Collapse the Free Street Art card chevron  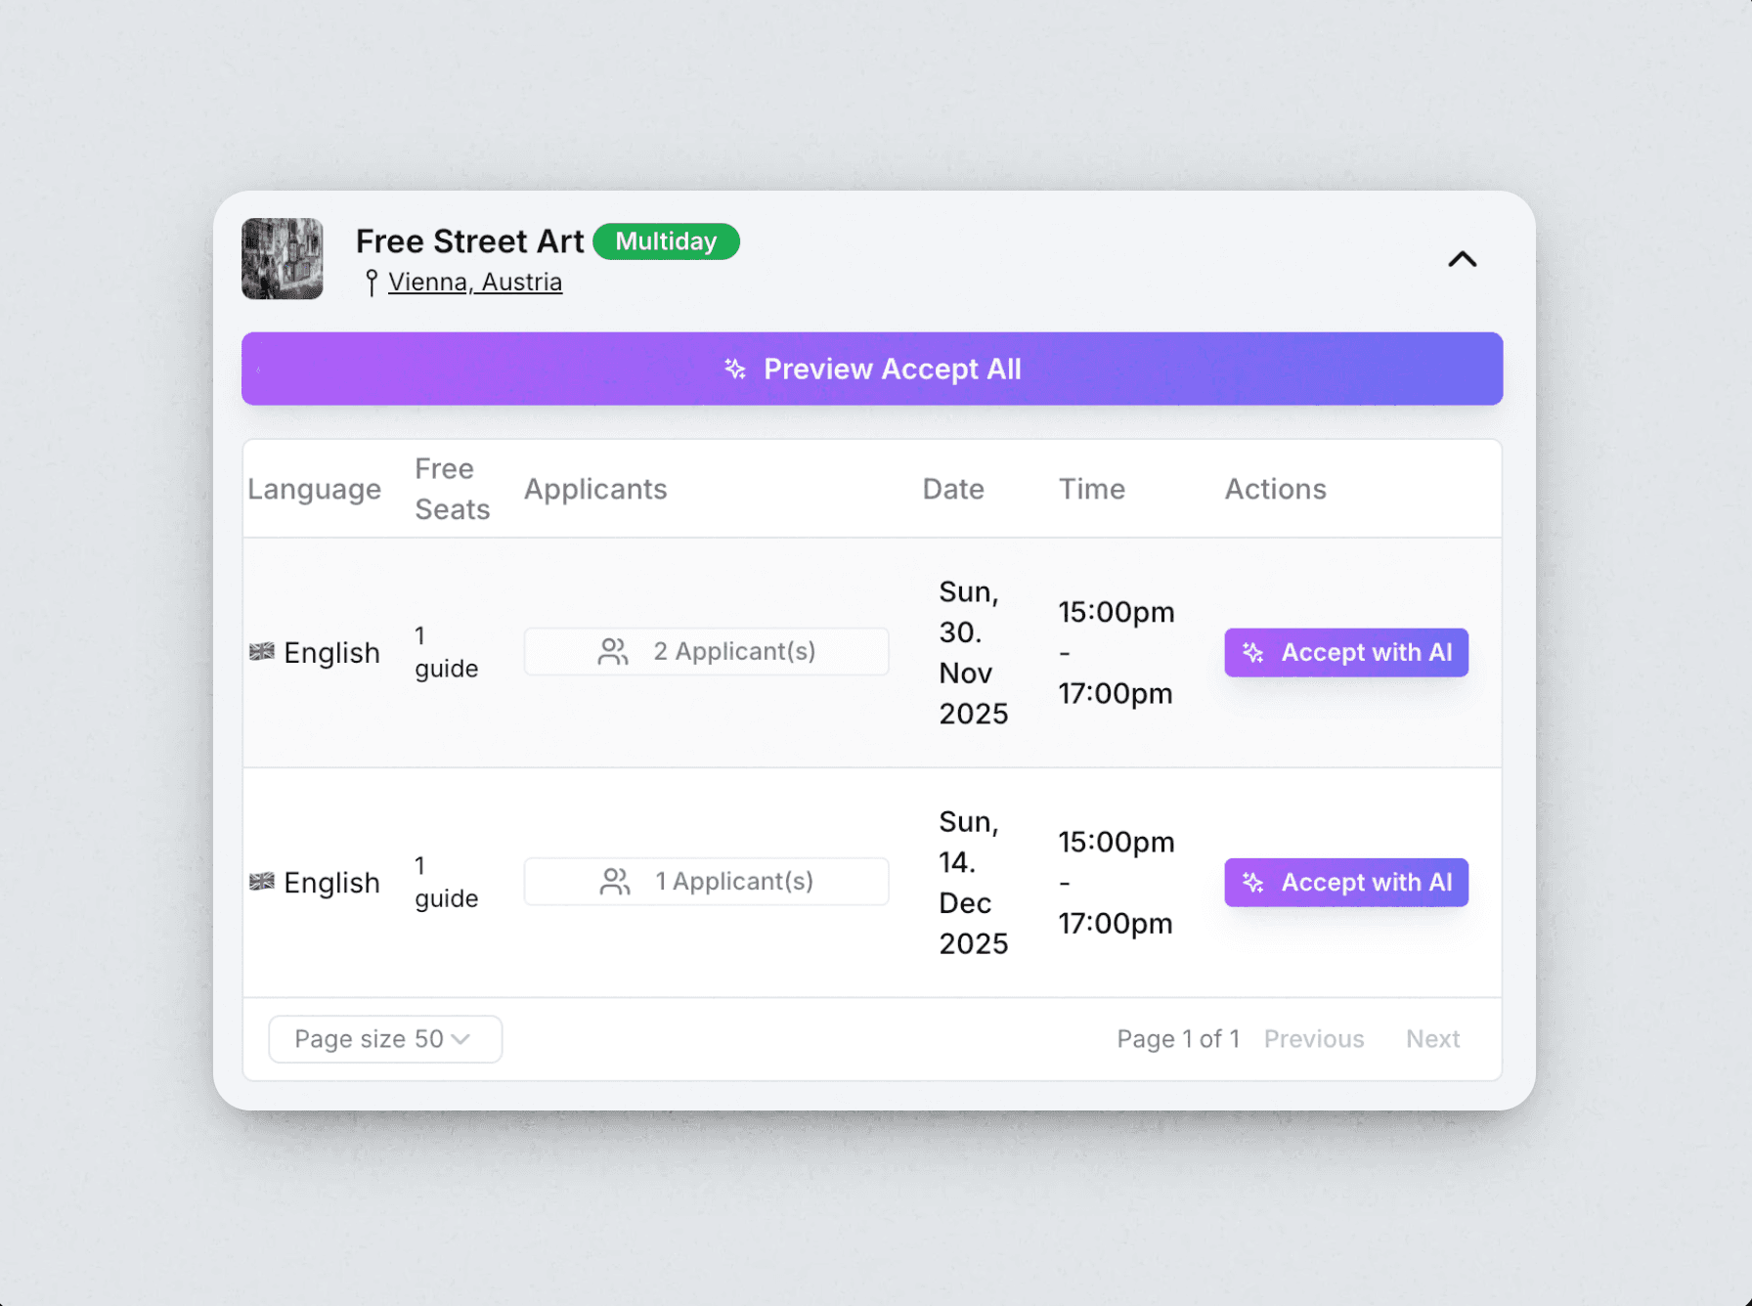tap(1462, 259)
